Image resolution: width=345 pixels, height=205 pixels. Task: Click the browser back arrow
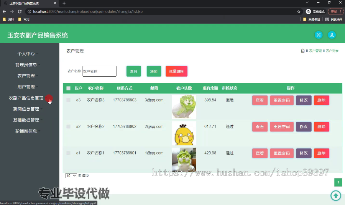(4, 11)
